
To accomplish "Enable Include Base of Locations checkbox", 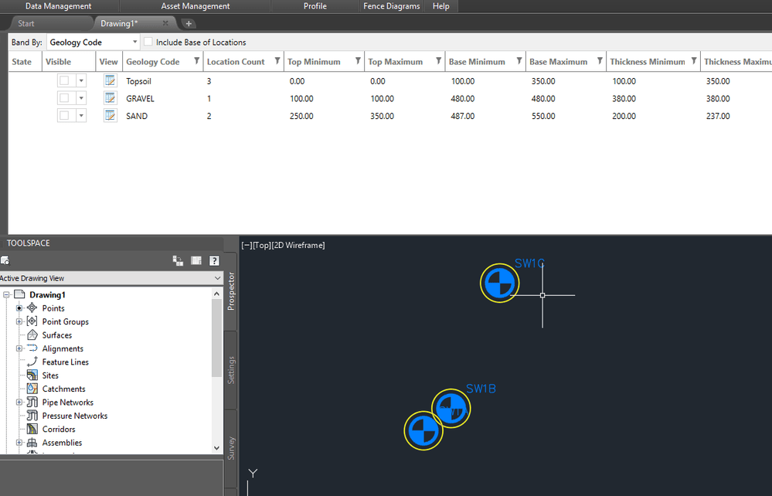I will (148, 42).
